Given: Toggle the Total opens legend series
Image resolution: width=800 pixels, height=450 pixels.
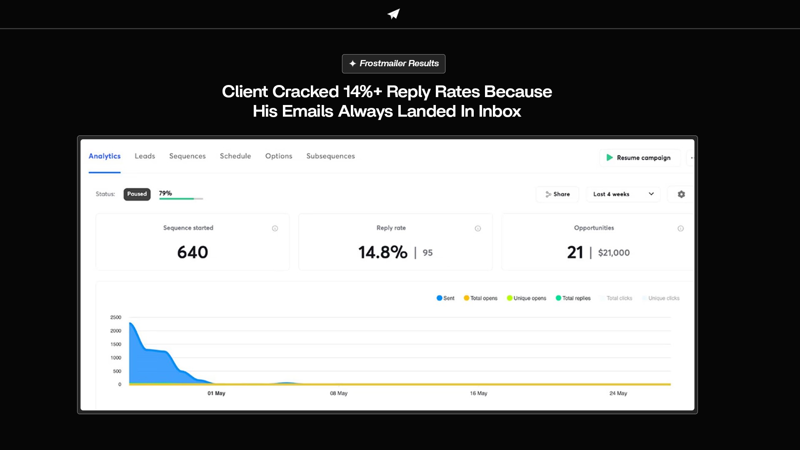Looking at the screenshot, I should click(480, 298).
